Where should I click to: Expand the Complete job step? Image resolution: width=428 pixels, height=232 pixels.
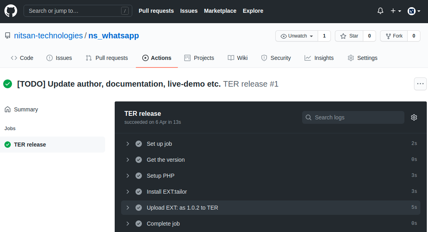pos(127,224)
